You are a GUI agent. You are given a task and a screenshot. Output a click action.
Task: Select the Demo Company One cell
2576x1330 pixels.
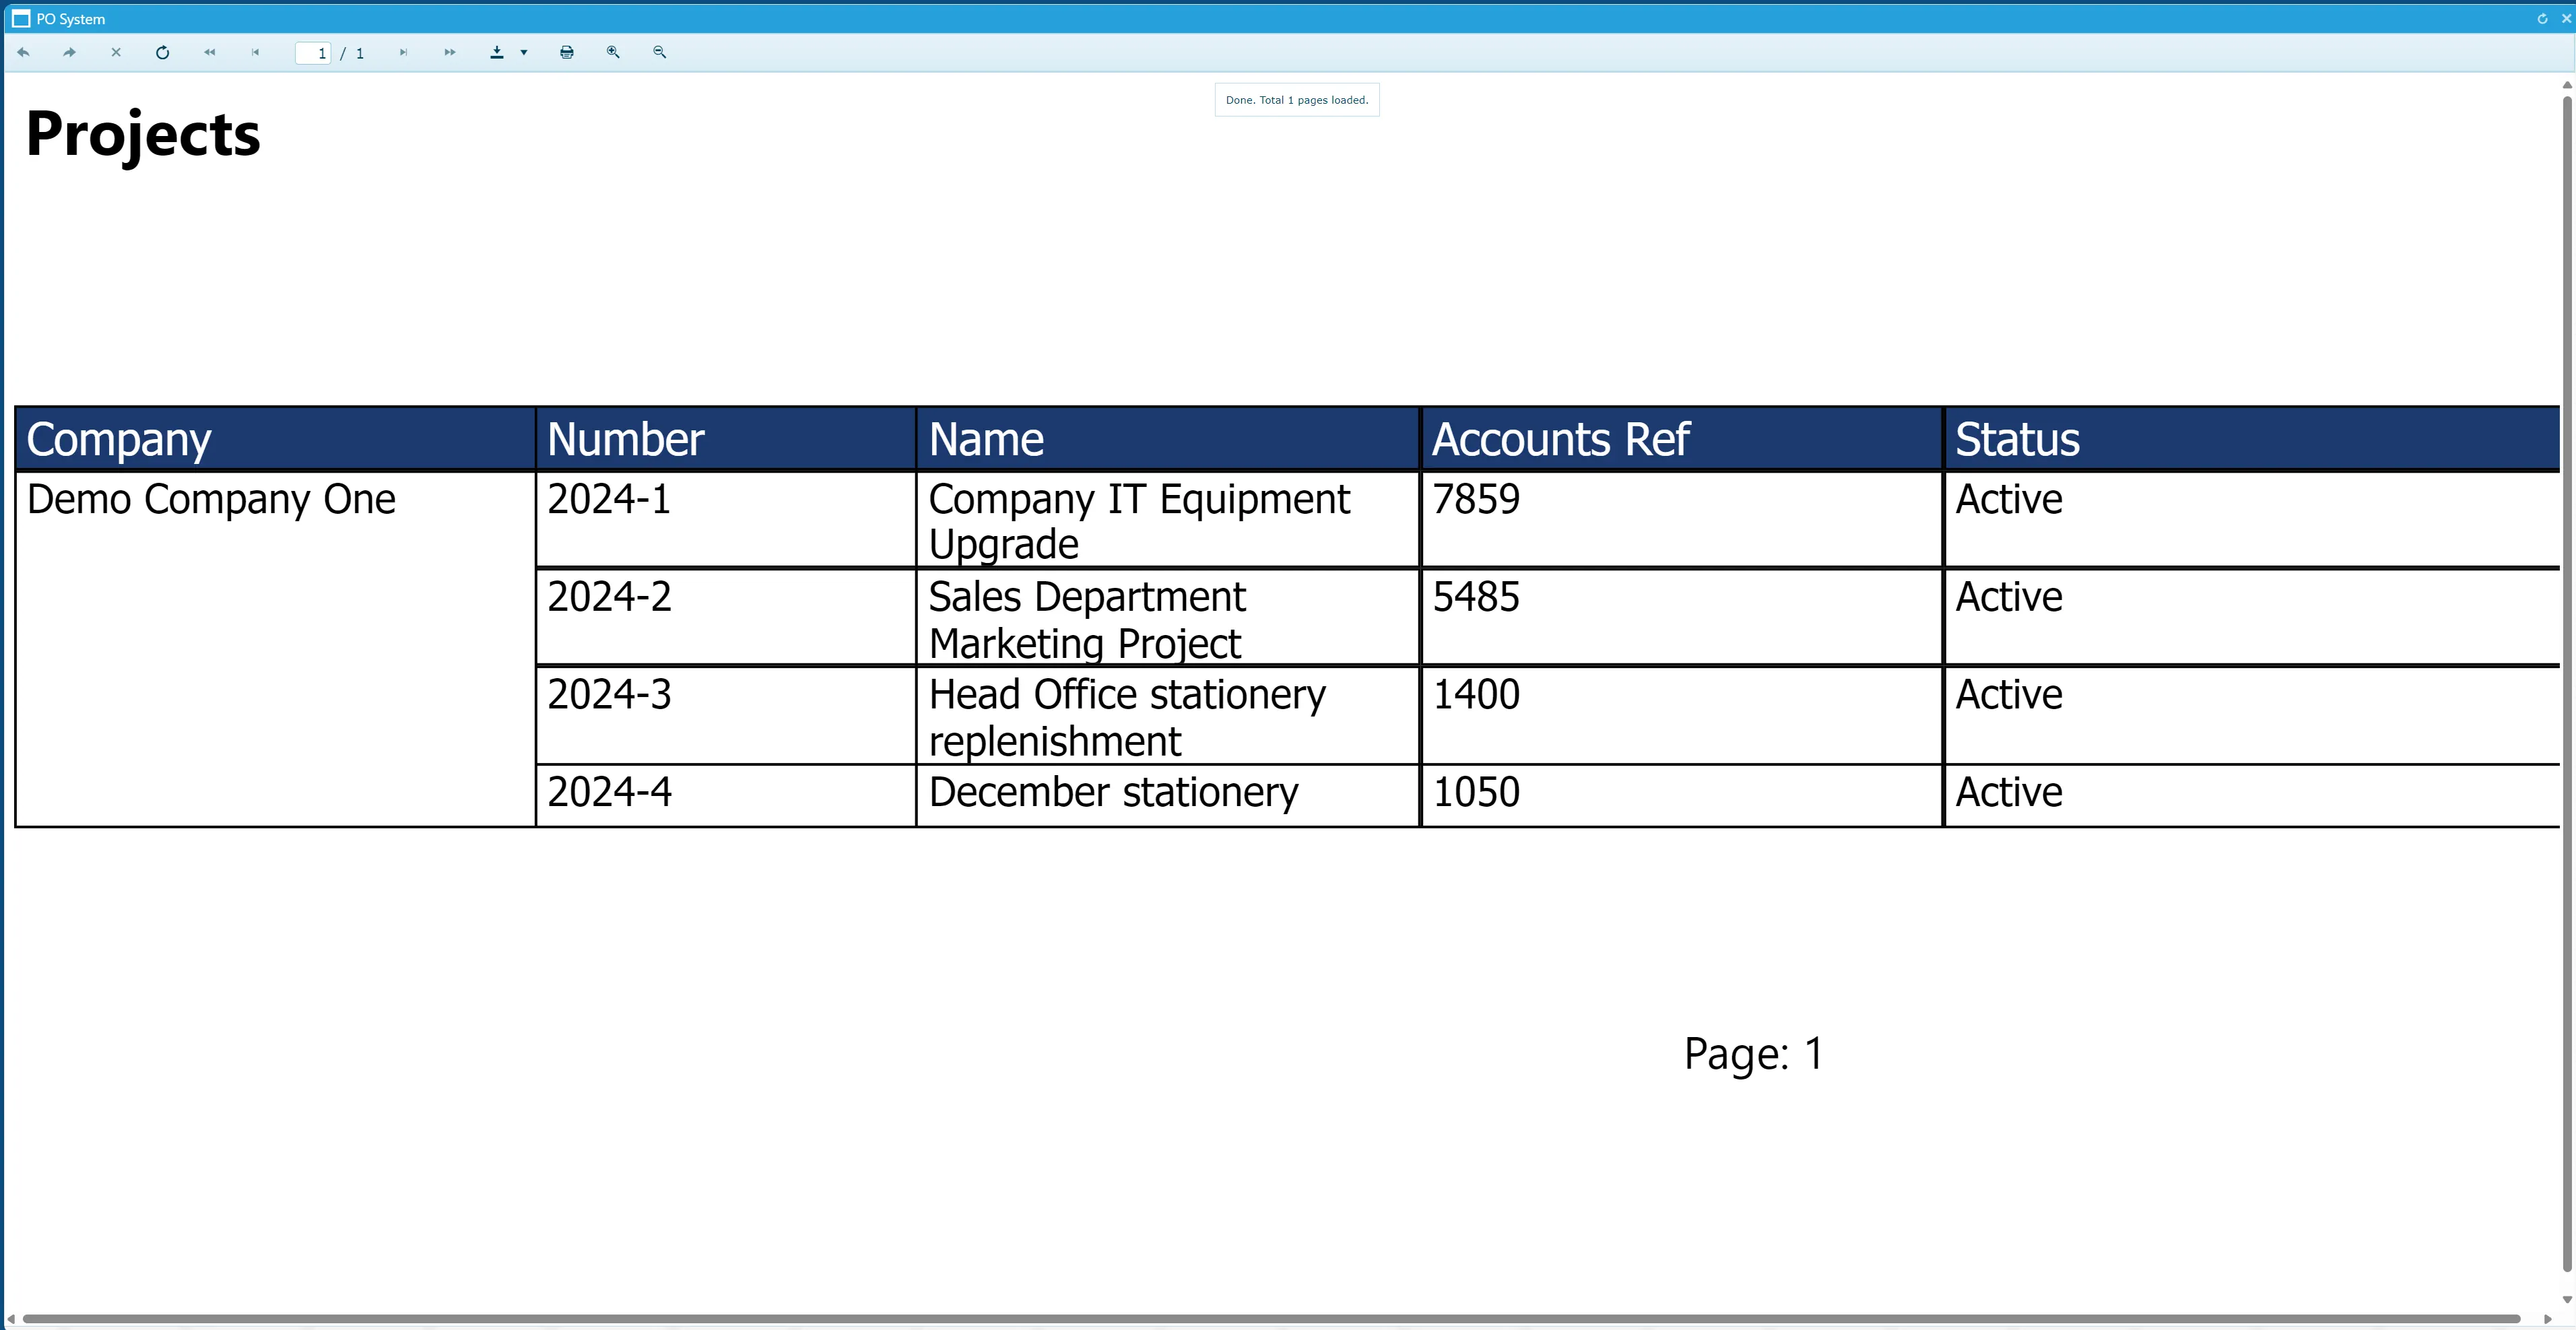[x=275, y=649]
